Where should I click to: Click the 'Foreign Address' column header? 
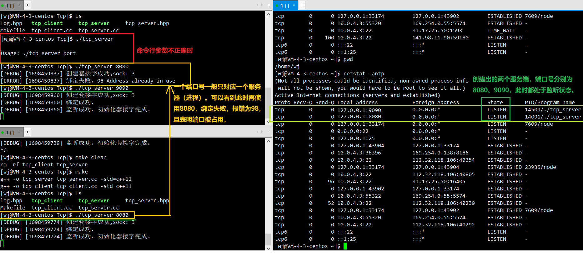point(435,102)
